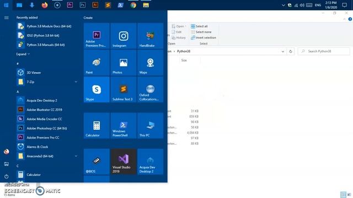Show hidden tray icons chevron
This screenshot has width=353, height=198.
283,5
